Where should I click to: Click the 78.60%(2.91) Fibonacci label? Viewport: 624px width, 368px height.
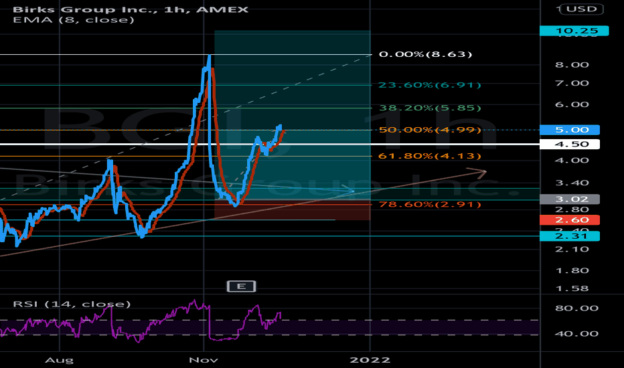(x=430, y=204)
